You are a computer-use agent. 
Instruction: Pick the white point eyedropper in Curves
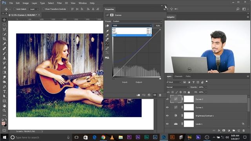click(107, 39)
